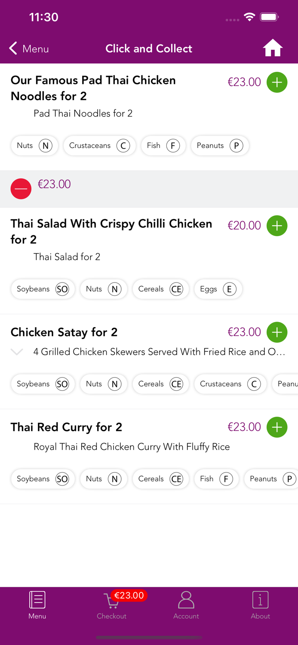298x645 pixels.
Task: Tap the Crustaceans allergen tag under Pad Thai
Action: point(99,146)
